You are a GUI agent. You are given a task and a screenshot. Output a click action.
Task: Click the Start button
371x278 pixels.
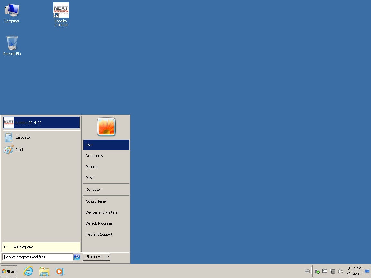pyautogui.click(x=9, y=271)
